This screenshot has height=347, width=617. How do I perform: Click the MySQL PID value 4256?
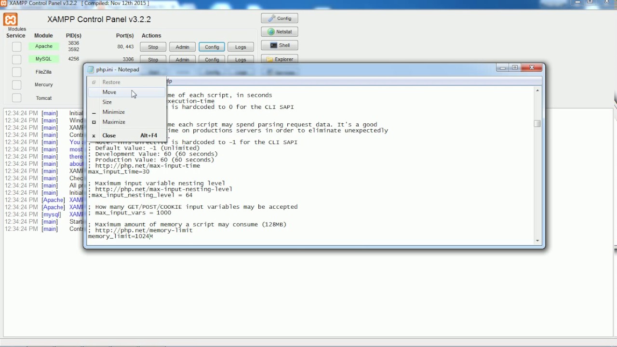[74, 59]
